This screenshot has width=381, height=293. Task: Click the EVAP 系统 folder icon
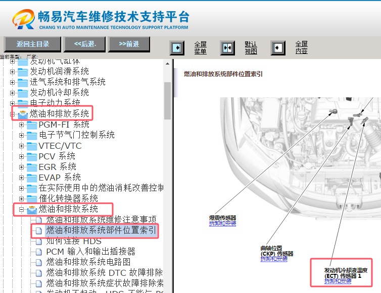[32, 178]
